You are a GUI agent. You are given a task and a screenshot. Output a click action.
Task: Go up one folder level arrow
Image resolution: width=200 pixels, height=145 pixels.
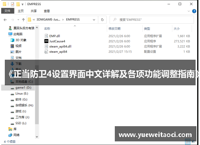pyautogui.click(x=23, y=20)
